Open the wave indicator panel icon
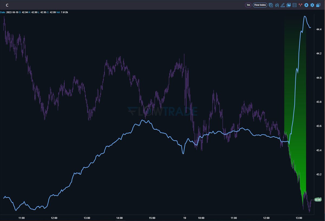 [x=294, y=5]
